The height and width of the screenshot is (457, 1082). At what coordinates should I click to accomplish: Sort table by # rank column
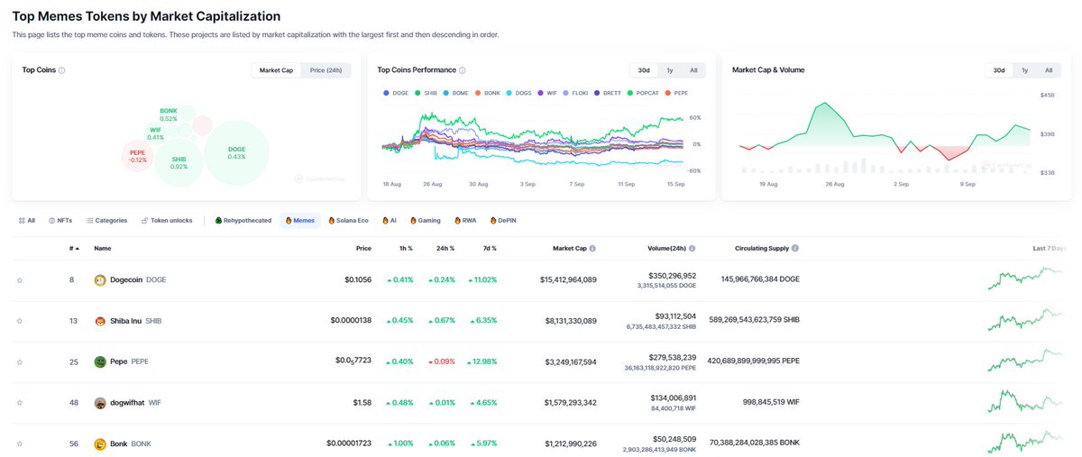click(75, 247)
